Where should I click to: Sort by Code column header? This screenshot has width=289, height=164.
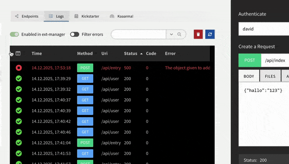coord(151,53)
